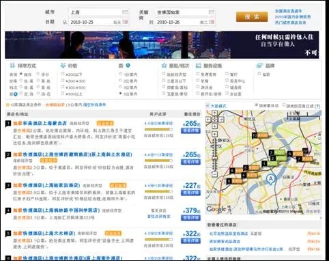Select map marker number 10
The width and height of the screenshot is (329, 261).
point(260,135)
